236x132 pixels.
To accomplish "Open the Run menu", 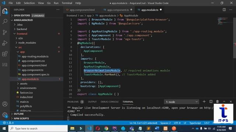I will tap(56, 3).
